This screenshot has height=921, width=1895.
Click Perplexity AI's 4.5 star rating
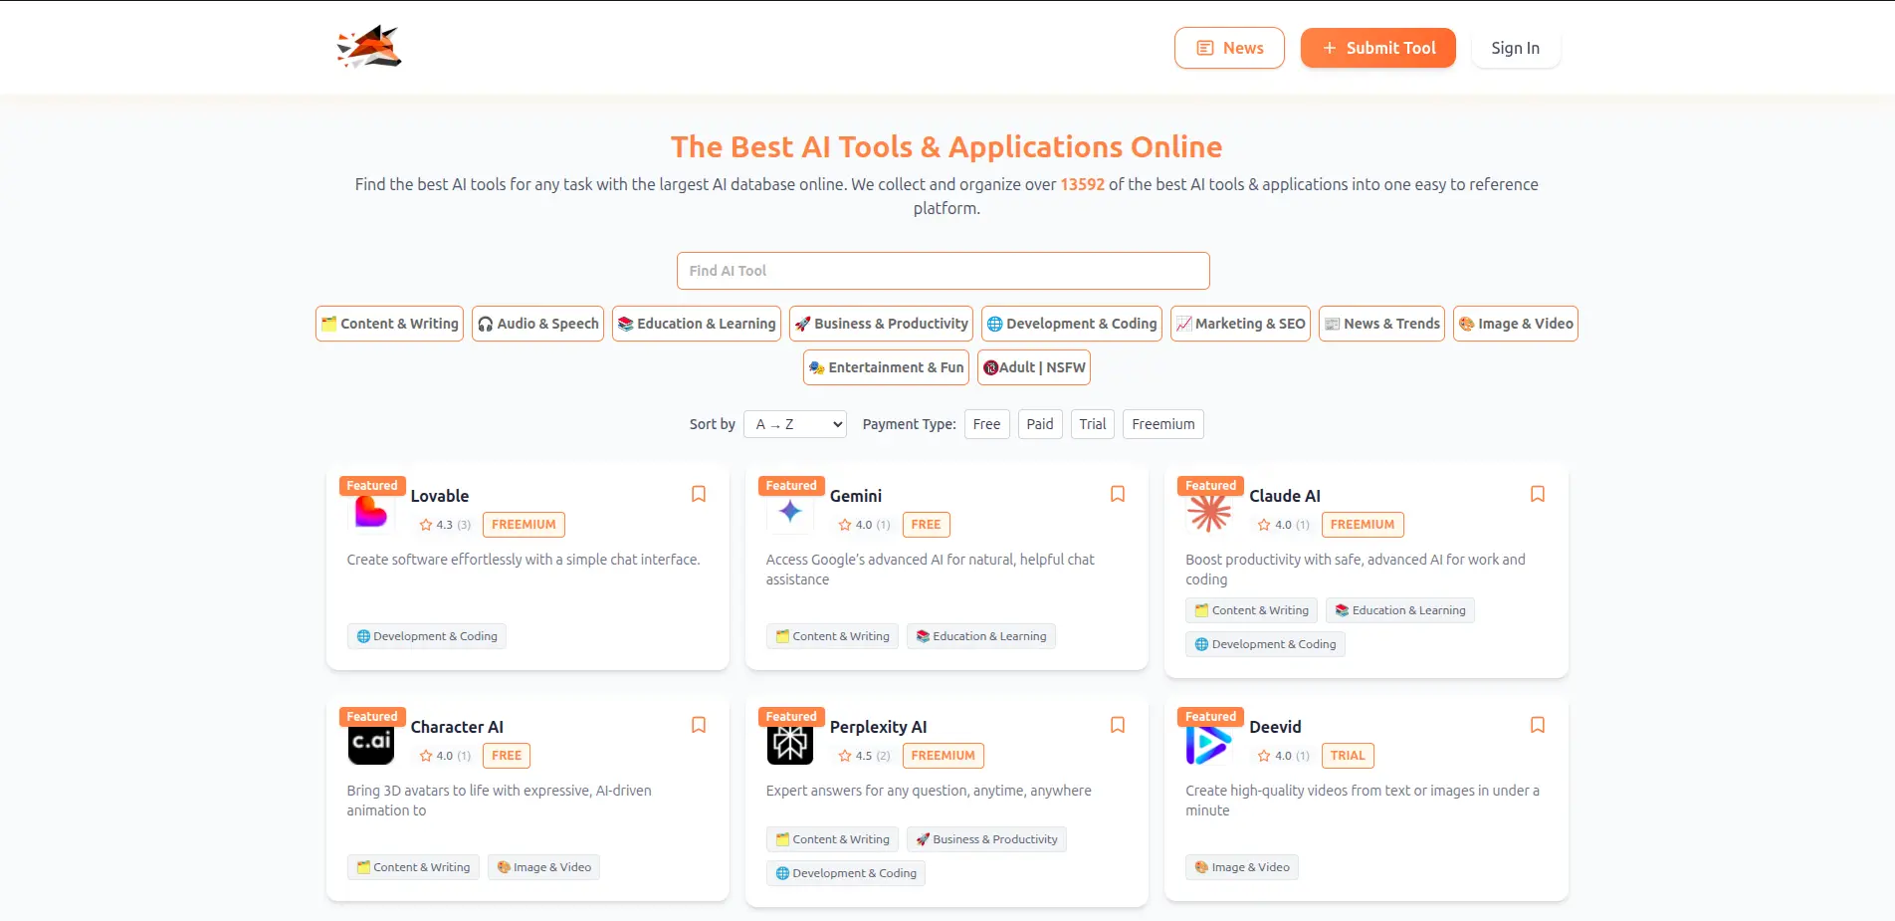tap(864, 756)
